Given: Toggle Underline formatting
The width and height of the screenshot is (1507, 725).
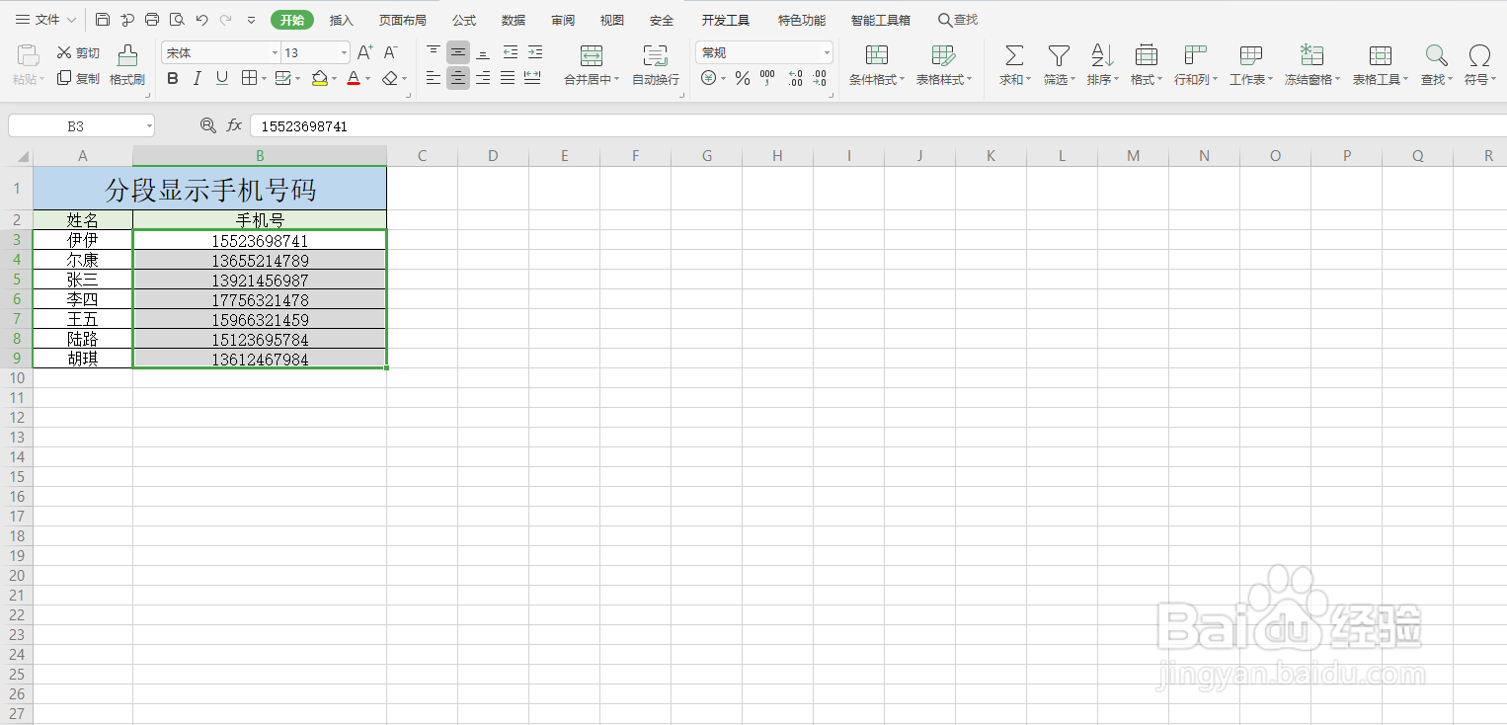Looking at the screenshot, I should [x=222, y=78].
